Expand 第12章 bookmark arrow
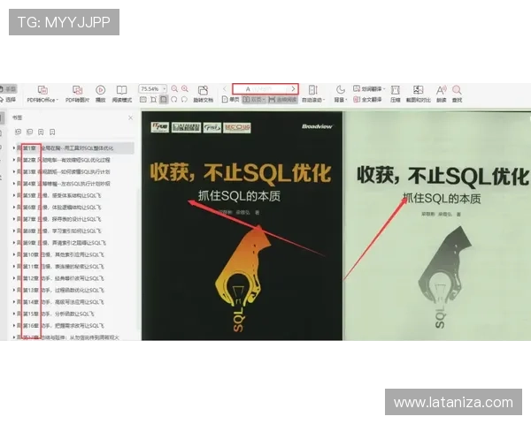The height and width of the screenshot is (424, 531). [x=14, y=278]
